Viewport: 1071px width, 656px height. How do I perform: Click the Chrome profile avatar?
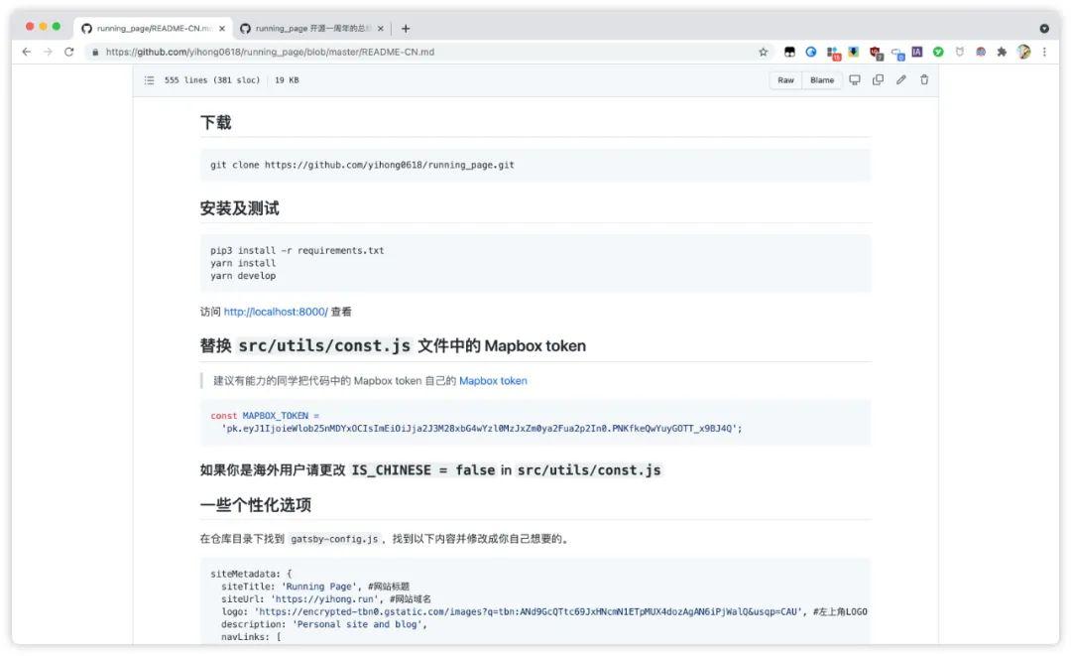(x=1023, y=51)
